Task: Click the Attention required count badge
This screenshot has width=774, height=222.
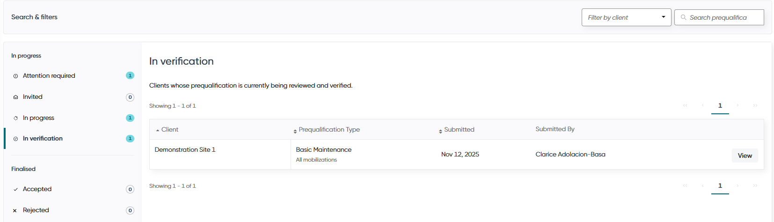Action: [x=130, y=75]
